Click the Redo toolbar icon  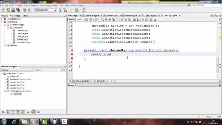click(x=29, y=10)
